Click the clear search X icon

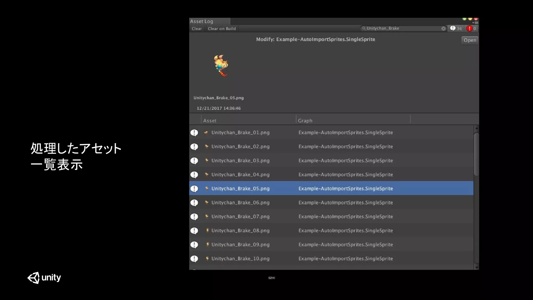[x=443, y=29]
